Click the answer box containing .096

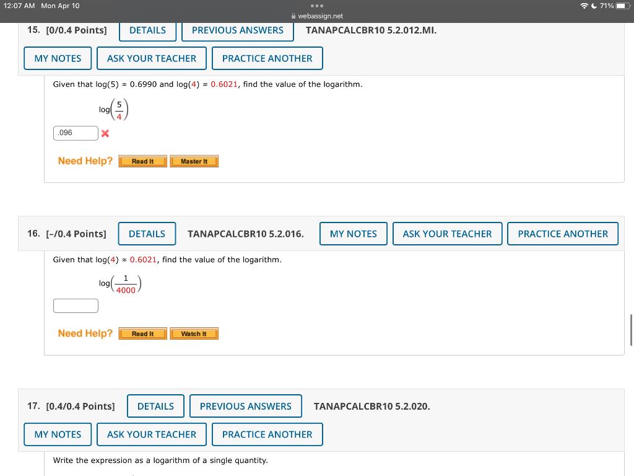[x=76, y=133]
